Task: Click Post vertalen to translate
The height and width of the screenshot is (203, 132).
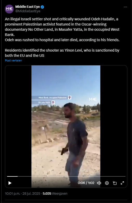Action: click(14, 60)
